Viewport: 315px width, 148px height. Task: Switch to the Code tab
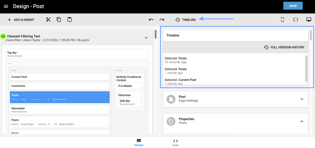click(175, 143)
